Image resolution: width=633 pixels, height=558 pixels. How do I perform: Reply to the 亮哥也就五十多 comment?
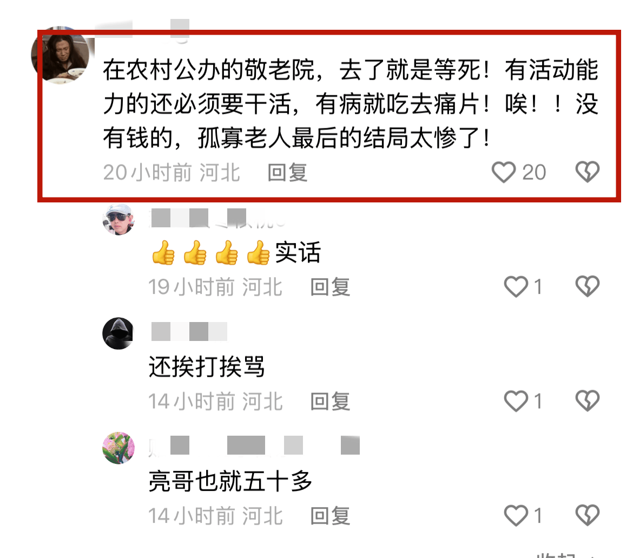[x=330, y=516]
